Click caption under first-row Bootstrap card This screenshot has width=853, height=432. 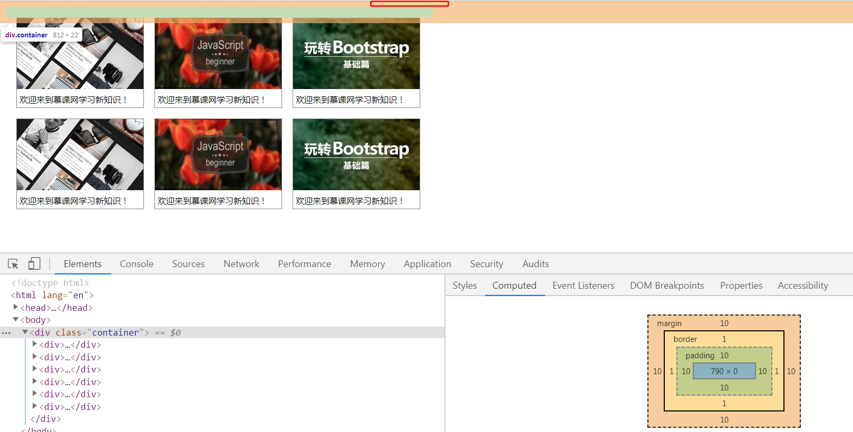click(350, 100)
